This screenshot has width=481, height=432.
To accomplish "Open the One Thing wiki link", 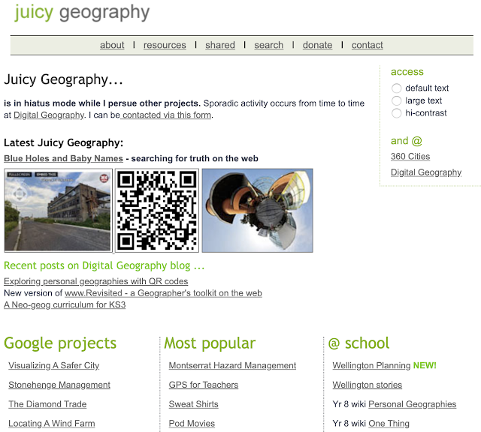I will tap(389, 424).
